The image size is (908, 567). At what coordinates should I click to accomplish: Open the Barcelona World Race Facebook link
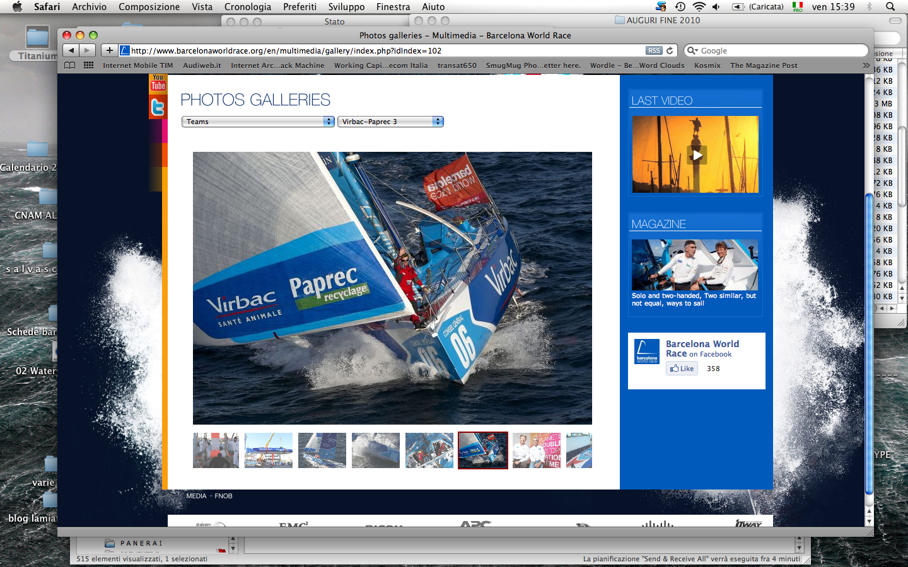702,348
